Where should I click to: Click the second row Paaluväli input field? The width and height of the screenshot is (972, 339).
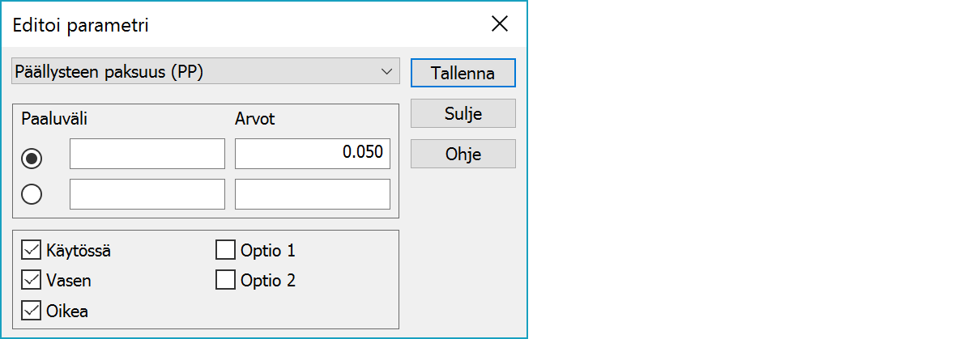pyautogui.click(x=147, y=194)
